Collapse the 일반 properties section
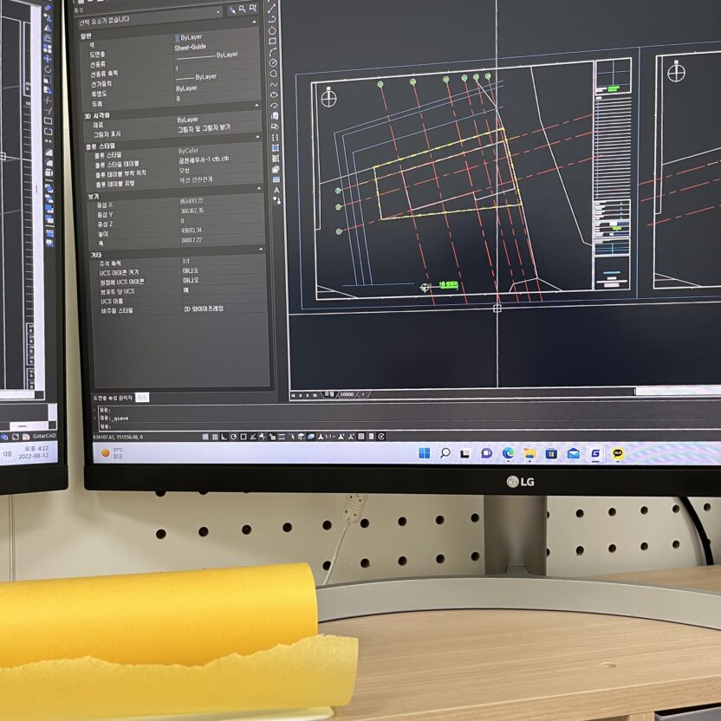 [x=257, y=36]
